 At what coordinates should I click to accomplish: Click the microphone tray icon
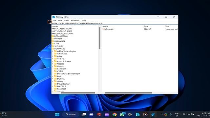171,114
